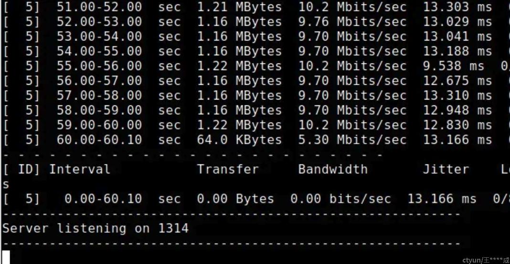Image resolution: width=510 pixels, height=264 pixels.
Task: Click the 1.21 MBytes transfer value
Action: pos(239,7)
